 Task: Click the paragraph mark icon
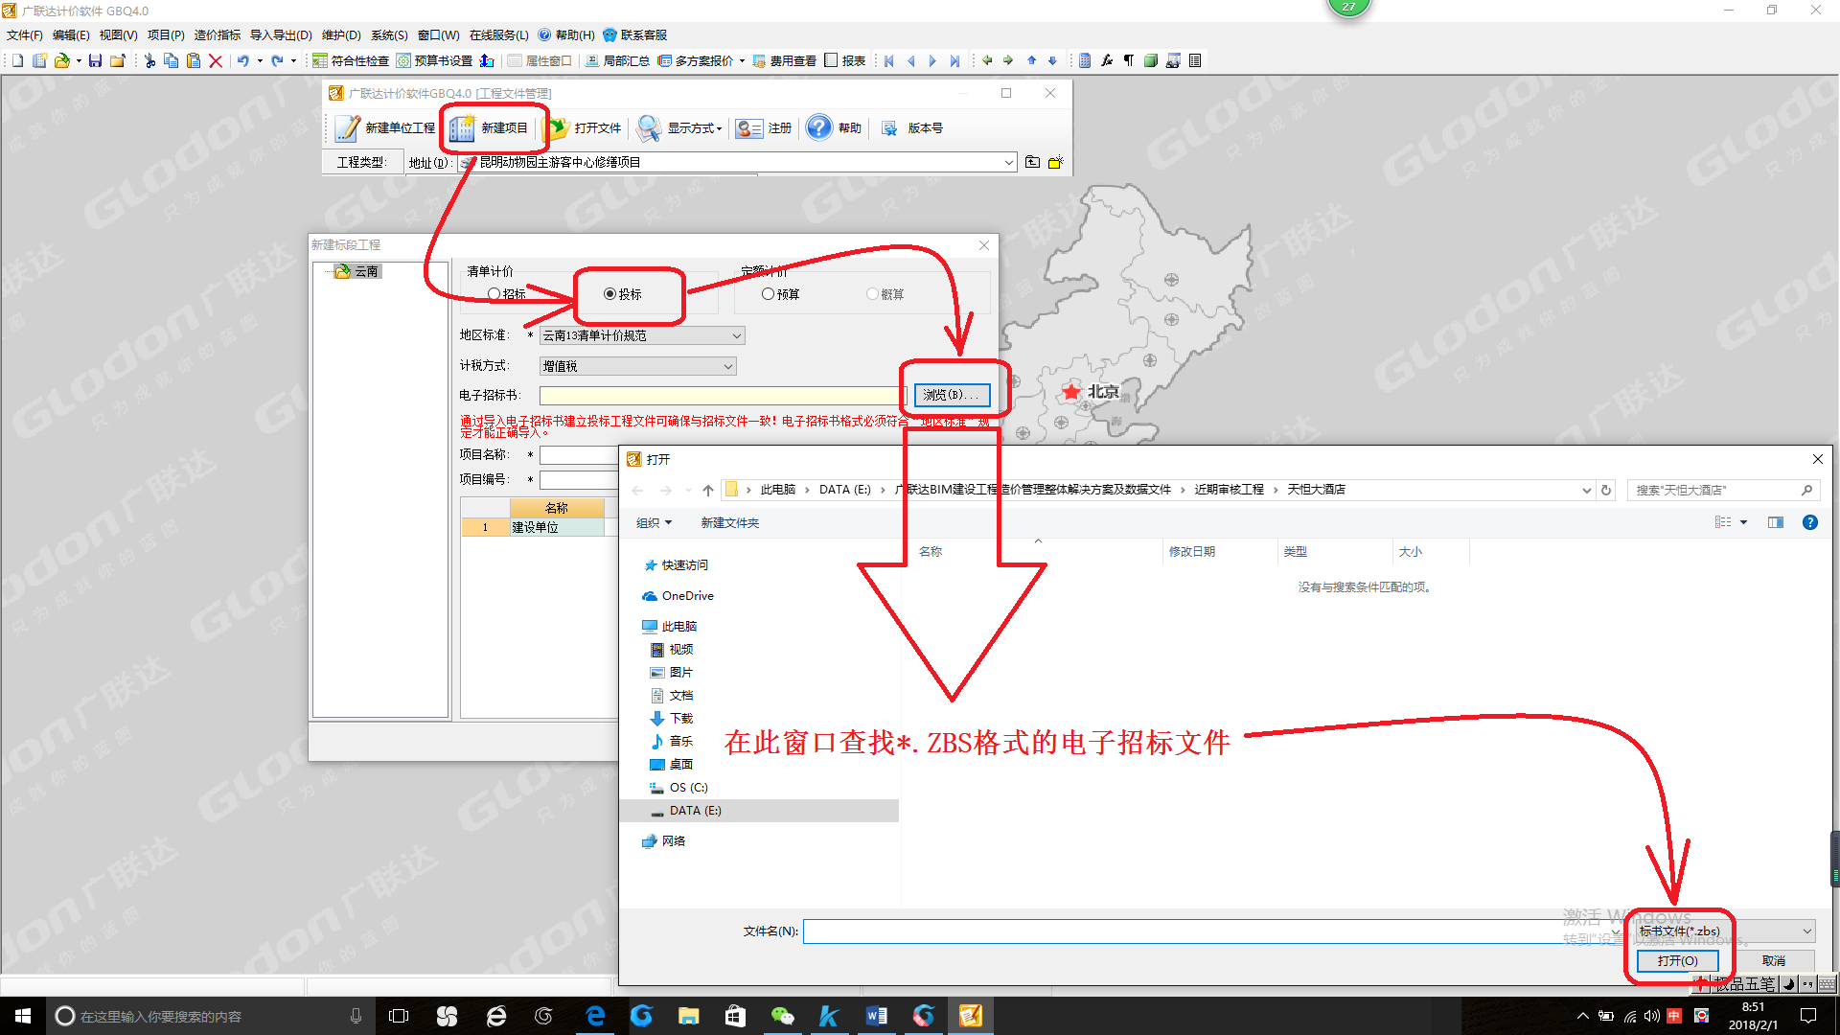1129,60
